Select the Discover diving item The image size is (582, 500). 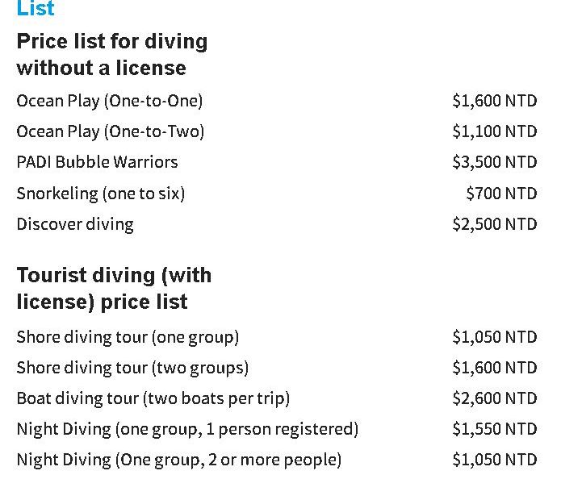pos(75,224)
